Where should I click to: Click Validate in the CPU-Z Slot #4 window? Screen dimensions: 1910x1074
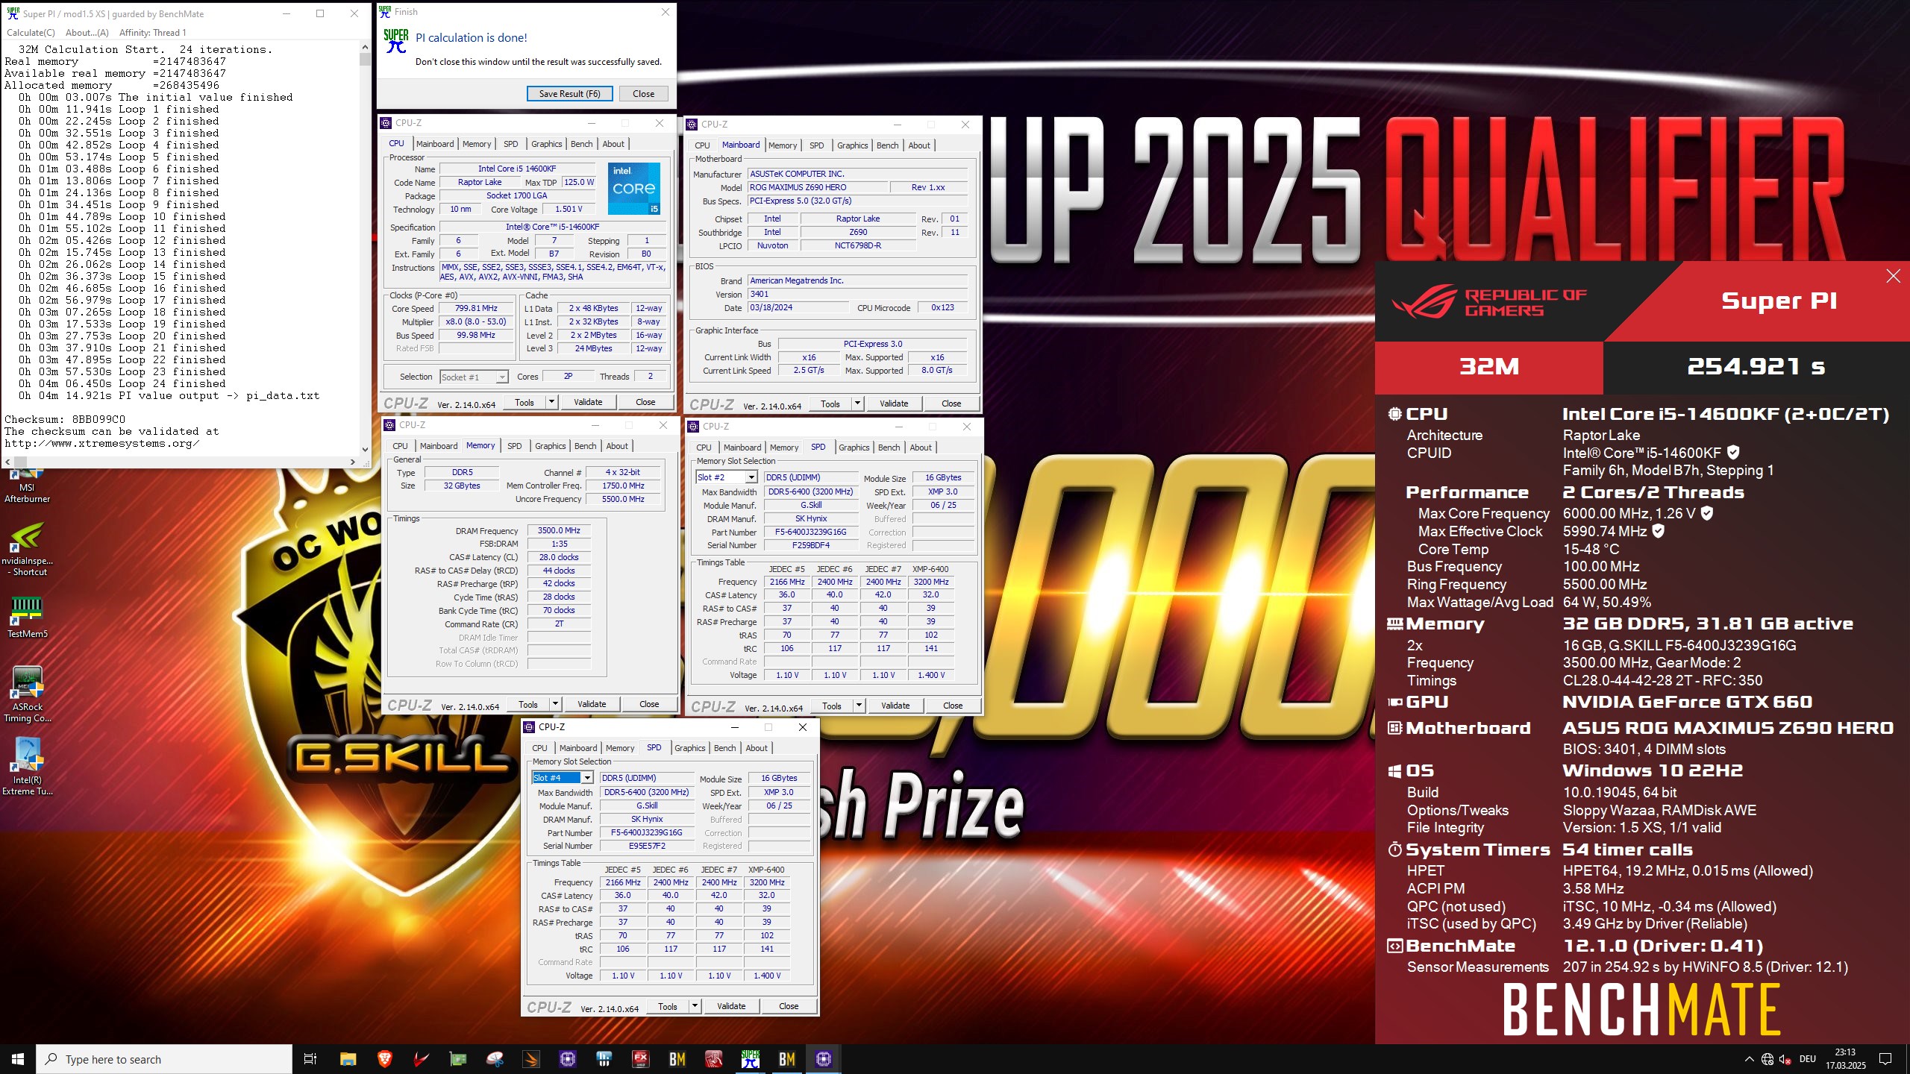point(731,1006)
